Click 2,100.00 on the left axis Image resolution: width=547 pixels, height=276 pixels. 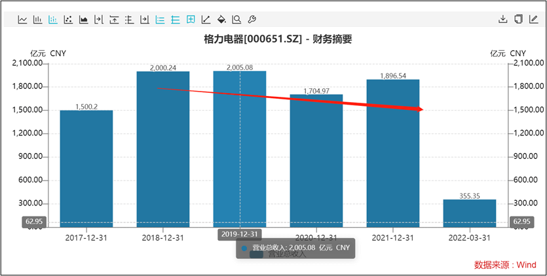pyautogui.click(x=28, y=63)
